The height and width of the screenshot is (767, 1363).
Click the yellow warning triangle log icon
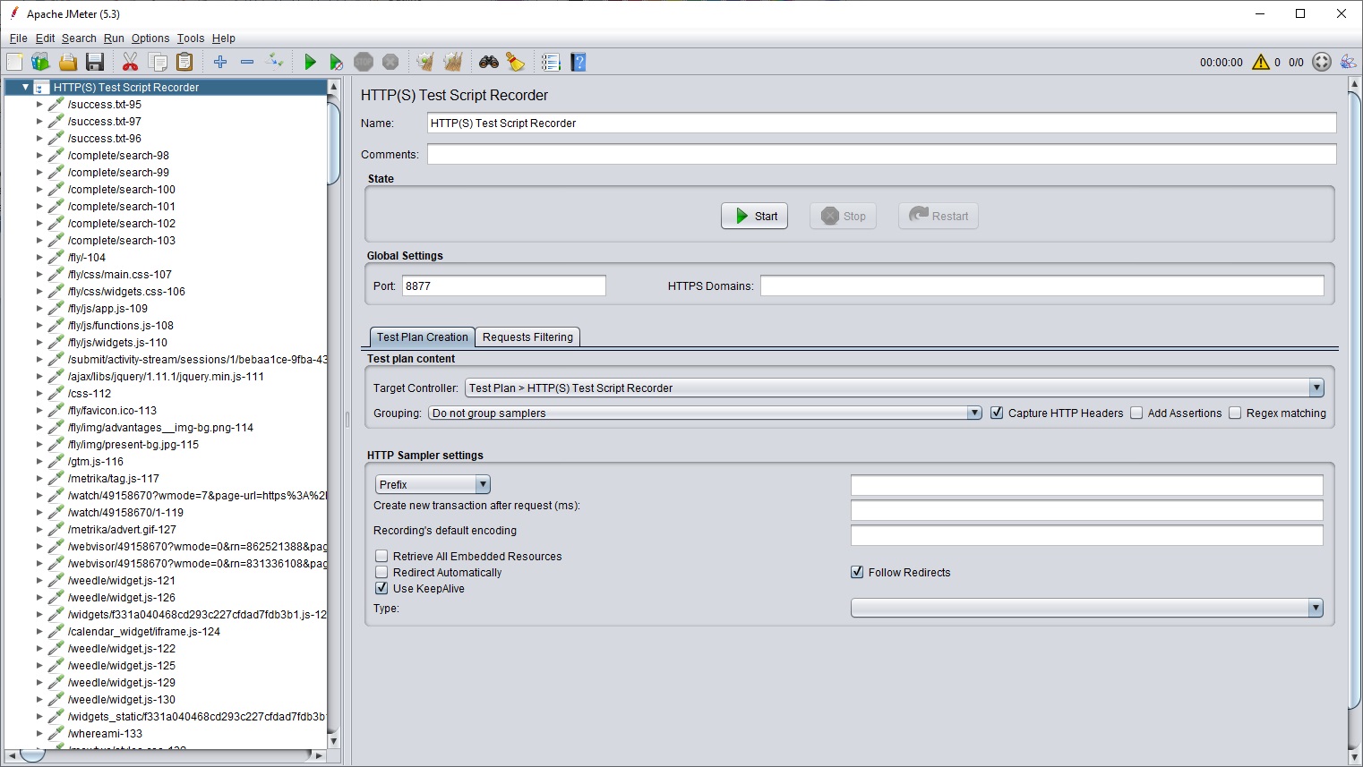[x=1261, y=62]
